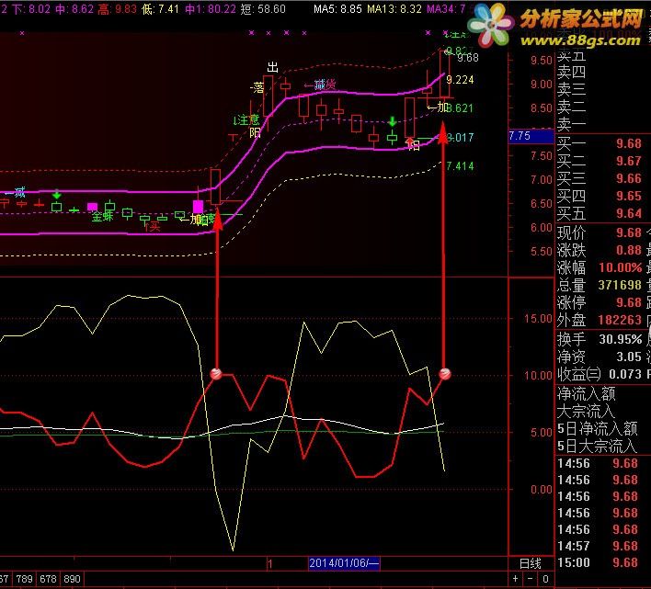Click the 买三 bid price 9.66

tap(629, 178)
